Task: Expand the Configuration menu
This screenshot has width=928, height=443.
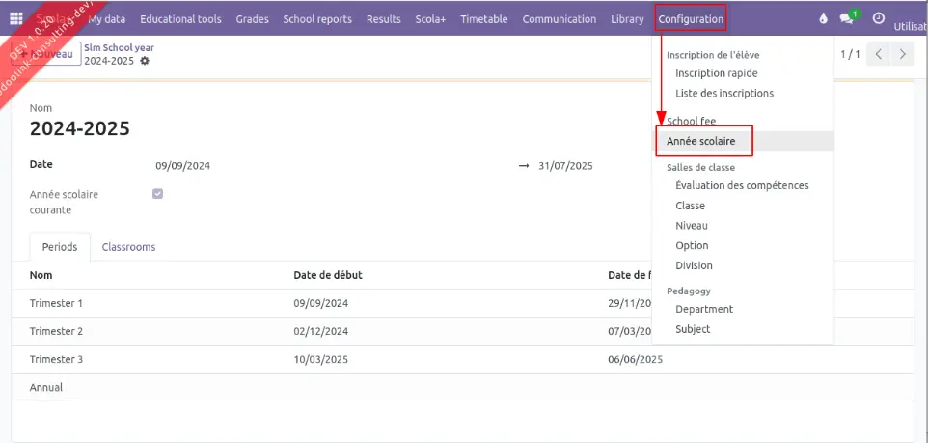Action: (x=691, y=19)
